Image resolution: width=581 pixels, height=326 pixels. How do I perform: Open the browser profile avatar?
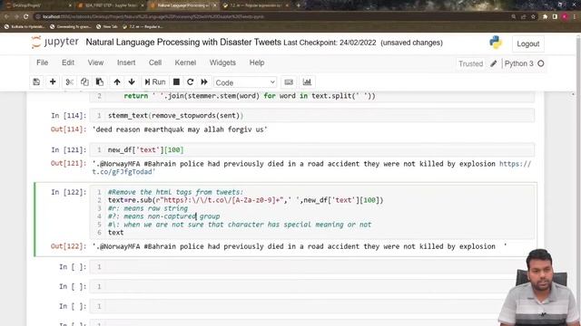[x=565, y=16]
